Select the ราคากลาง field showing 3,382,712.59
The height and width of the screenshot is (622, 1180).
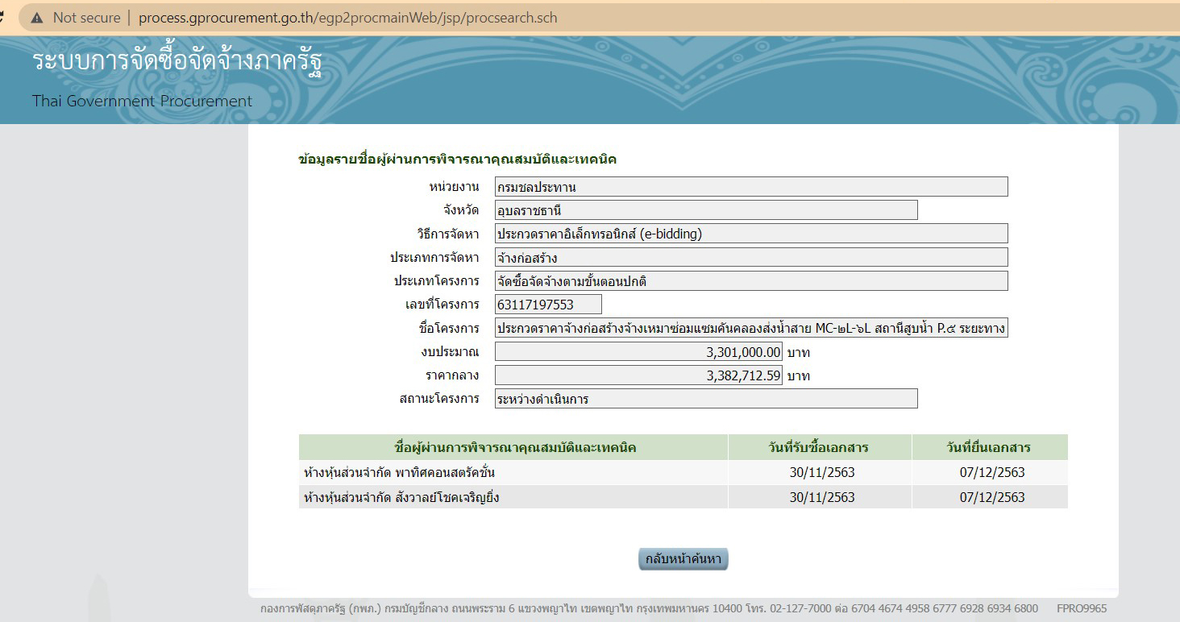click(638, 375)
